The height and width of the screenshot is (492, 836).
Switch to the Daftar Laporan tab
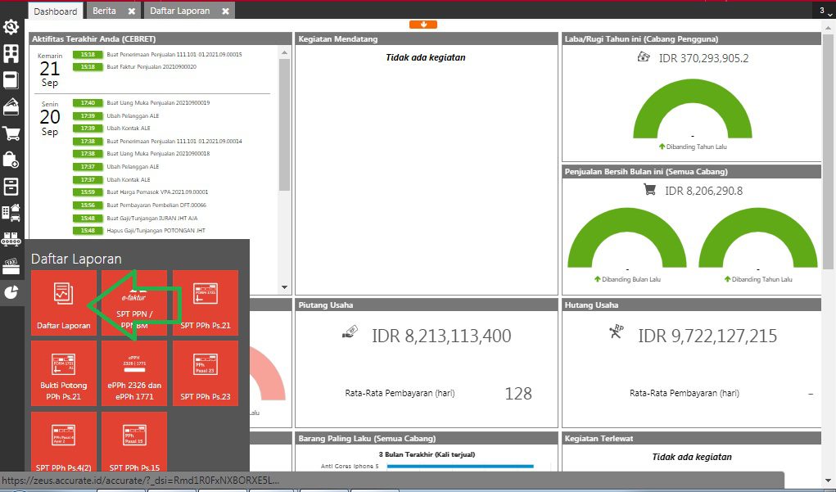pyautogui.click(x=180, y=11)
